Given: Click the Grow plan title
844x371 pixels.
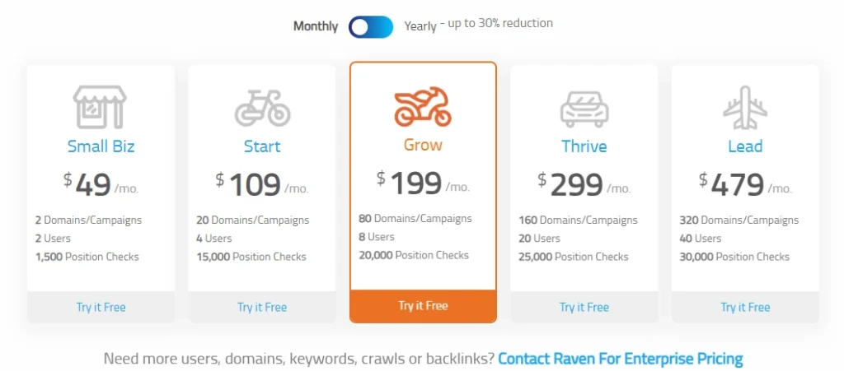Looking at the screenshot, I should [423, 145].
